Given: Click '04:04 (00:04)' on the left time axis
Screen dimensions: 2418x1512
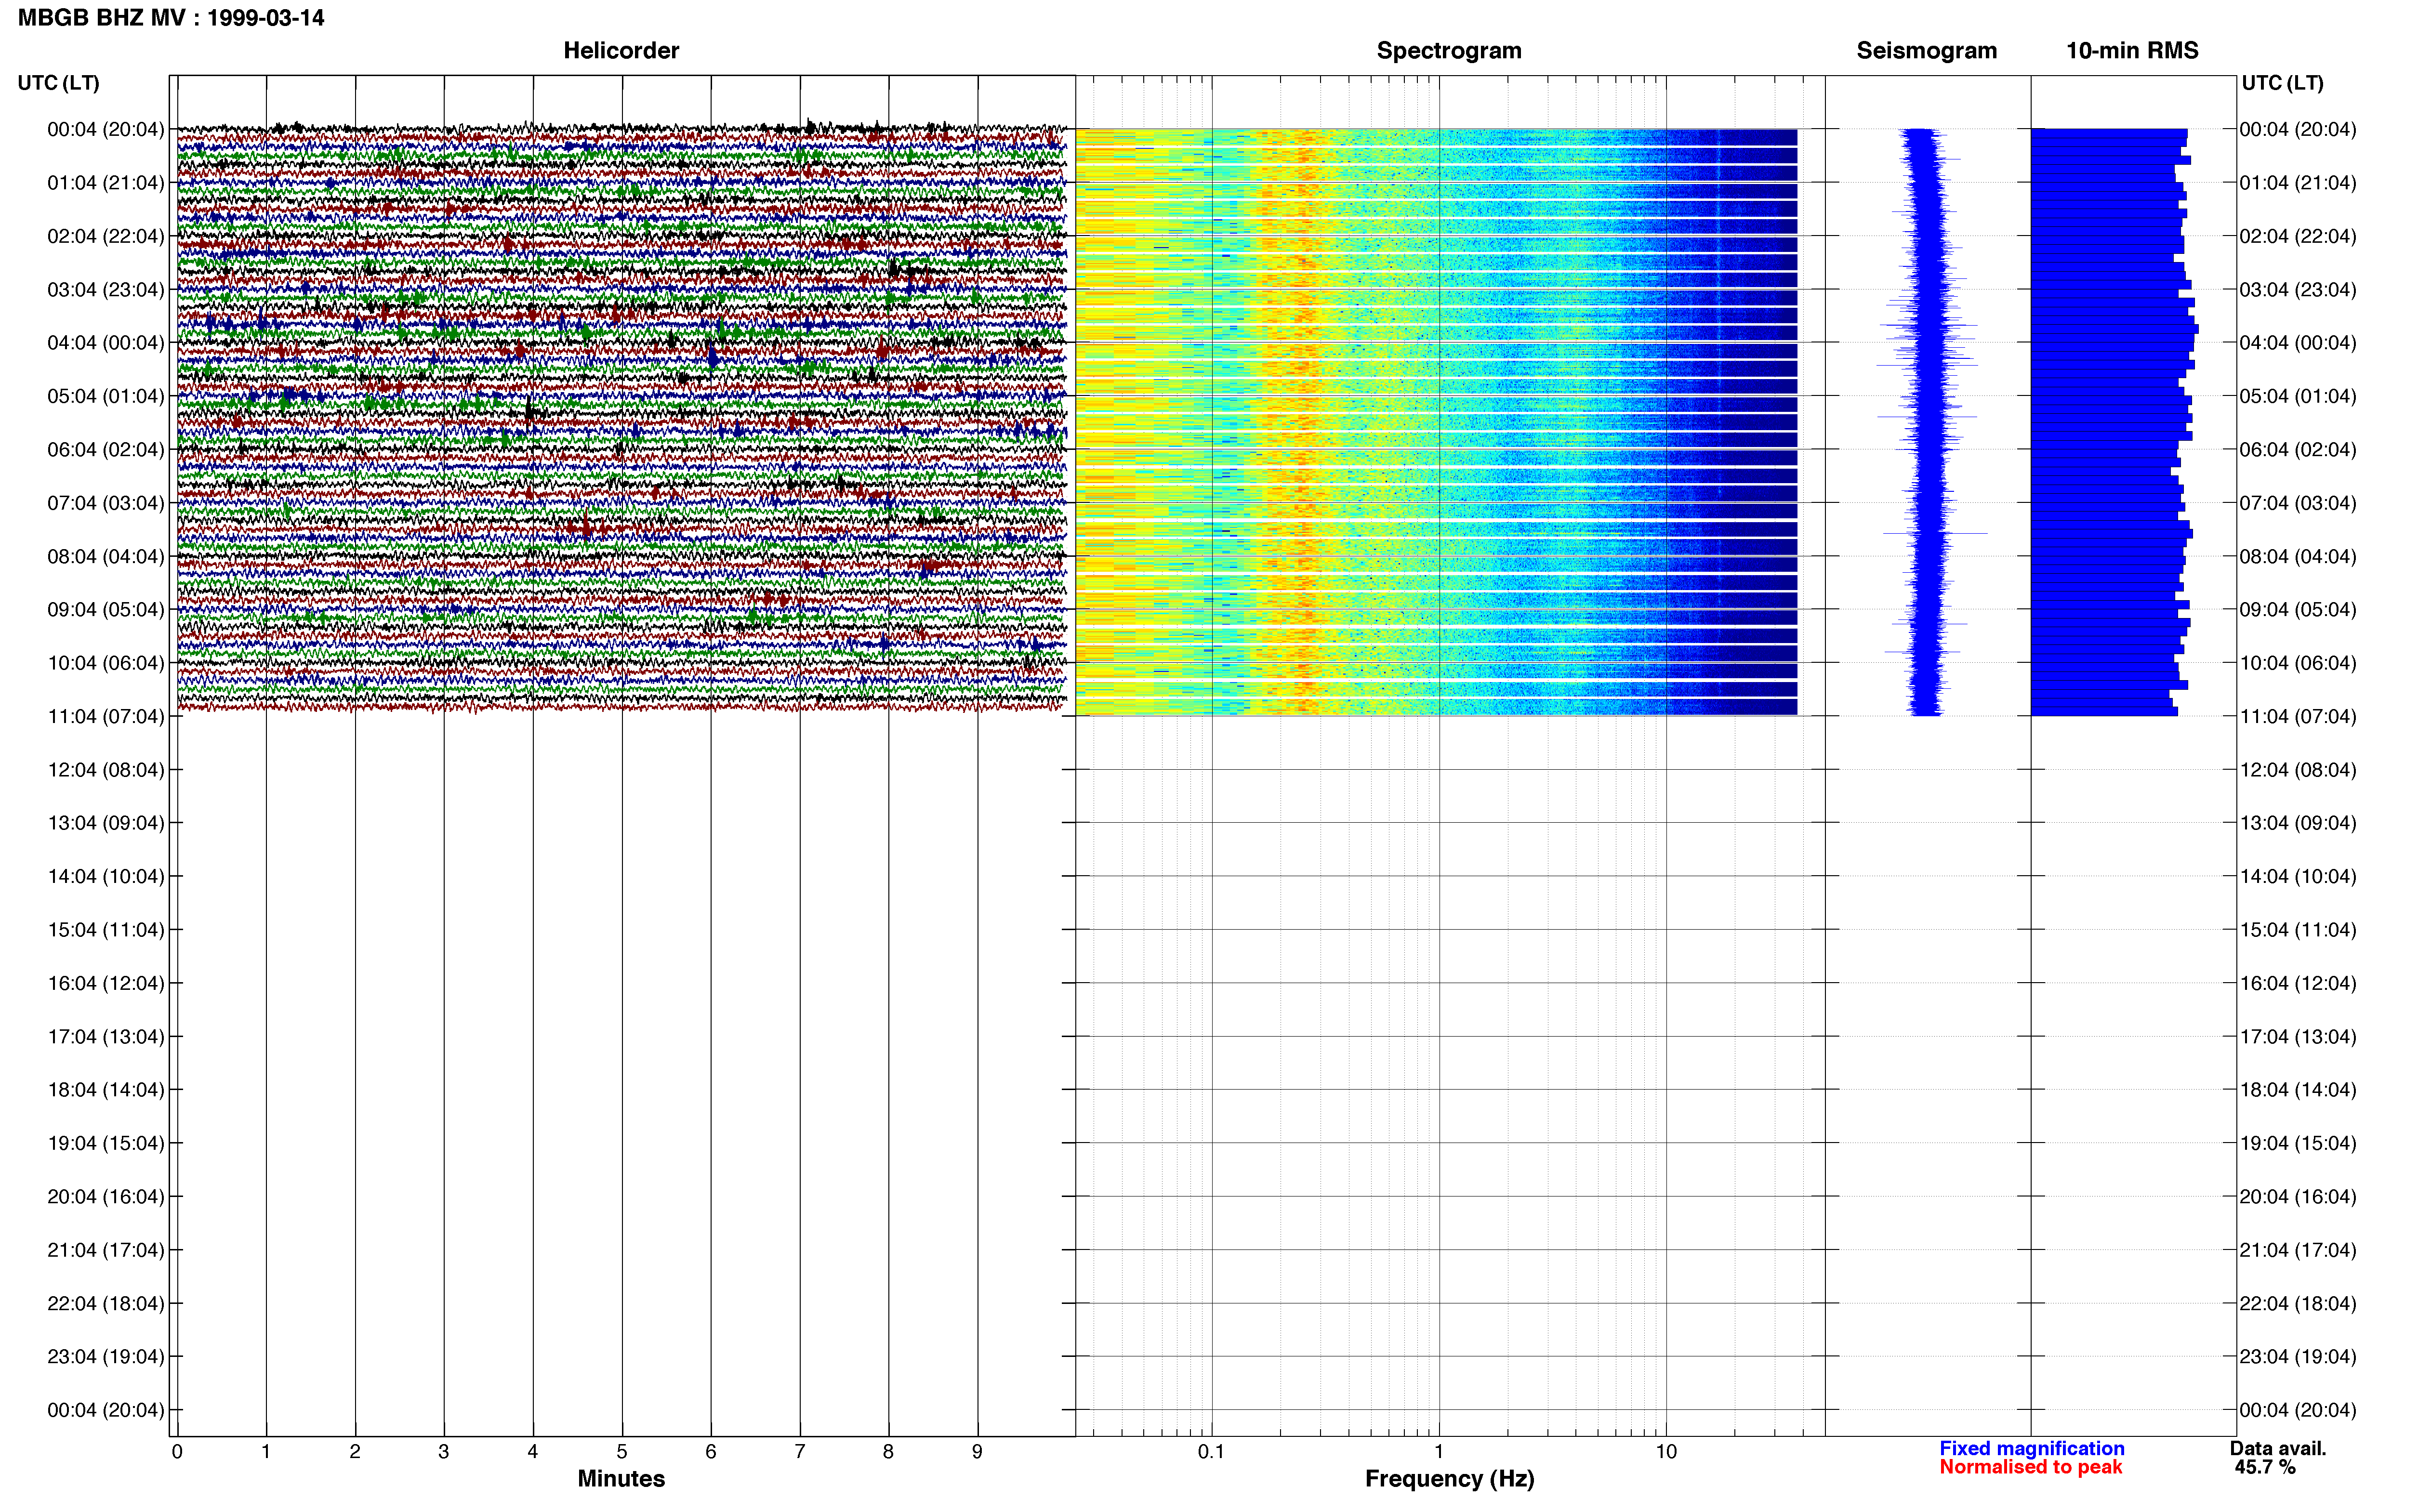Looking at the screenshot, I should click(x=106, y=343).
